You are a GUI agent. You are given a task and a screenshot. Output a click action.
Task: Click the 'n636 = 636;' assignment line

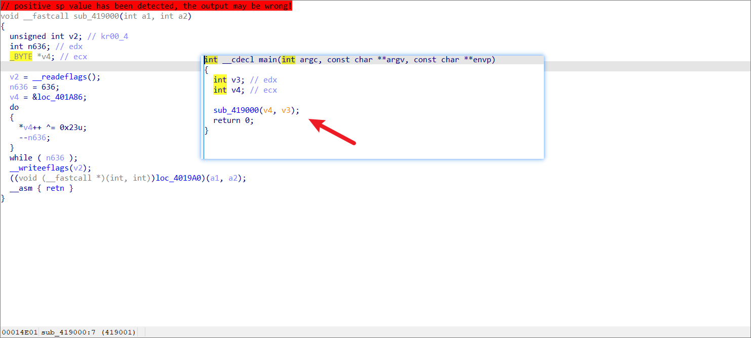(34, 87)
